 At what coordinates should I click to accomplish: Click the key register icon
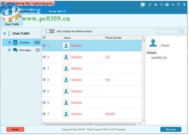point(150,5)
